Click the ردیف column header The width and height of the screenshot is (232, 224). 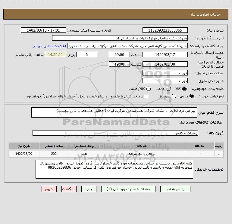pos(219,146)
